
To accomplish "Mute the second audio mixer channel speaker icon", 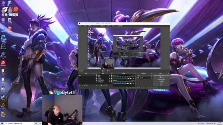I will [131, 83].
